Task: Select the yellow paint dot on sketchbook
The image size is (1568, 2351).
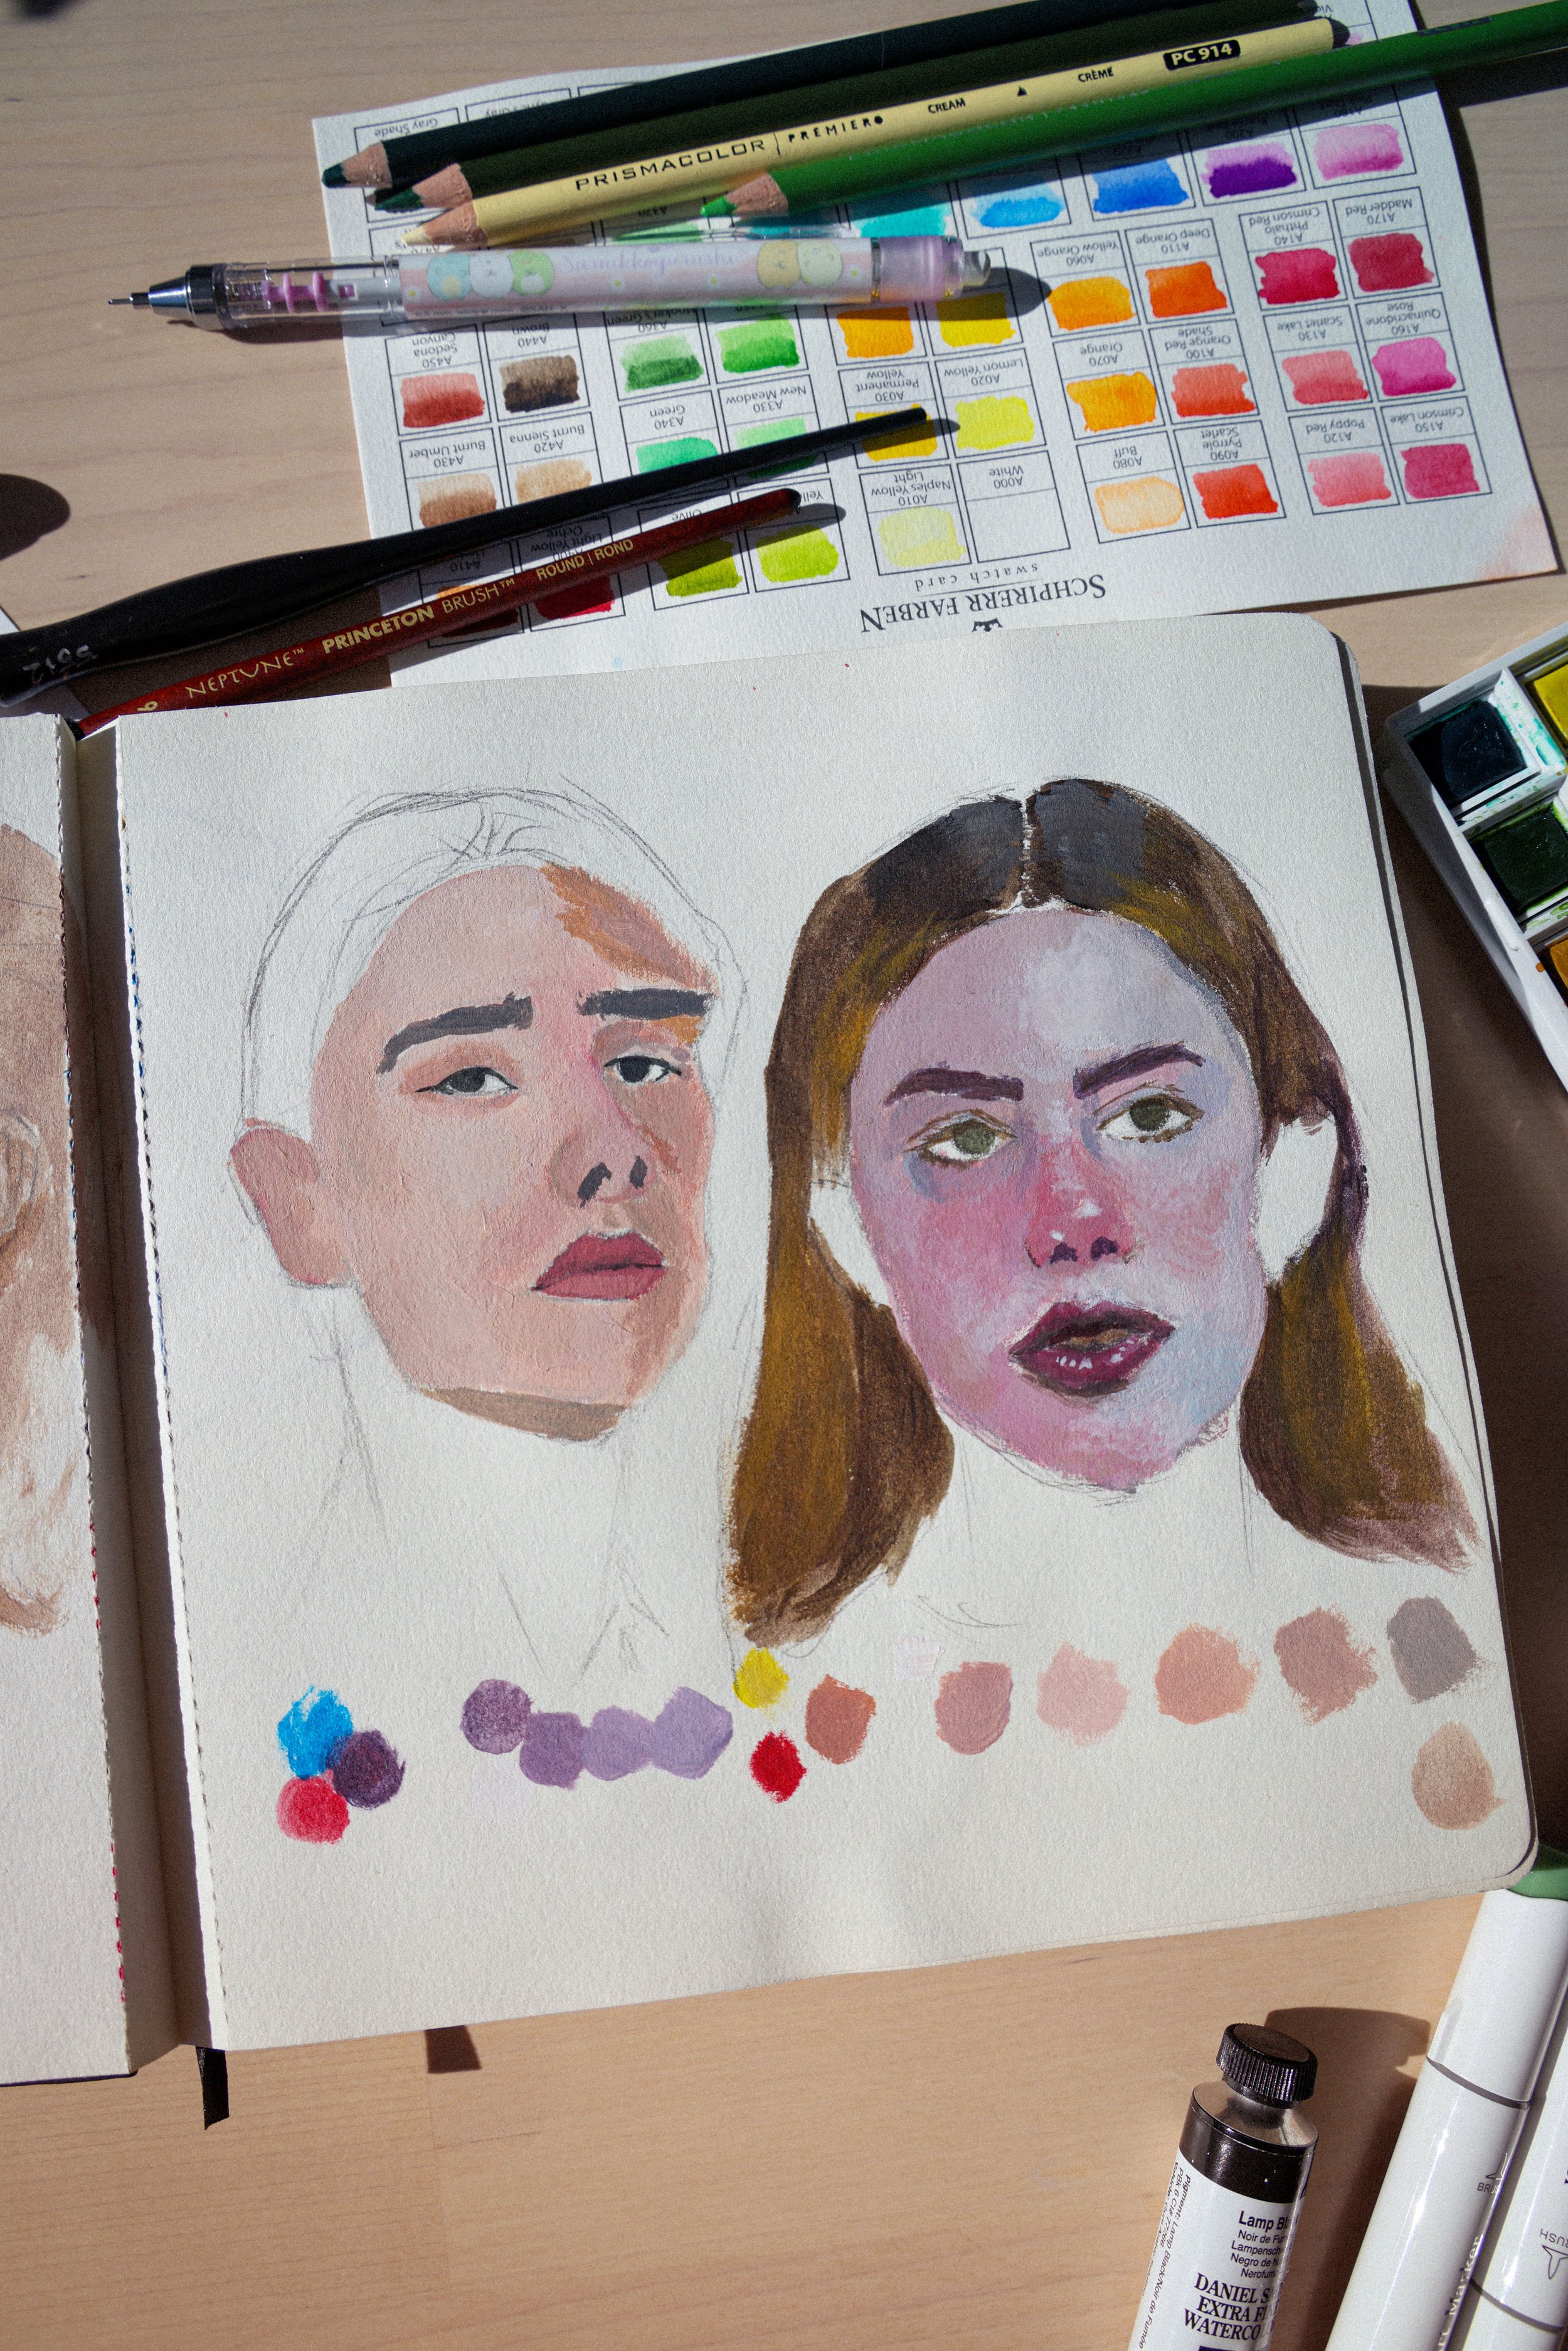Action: pyautogui.click(x=760, y=1679)
